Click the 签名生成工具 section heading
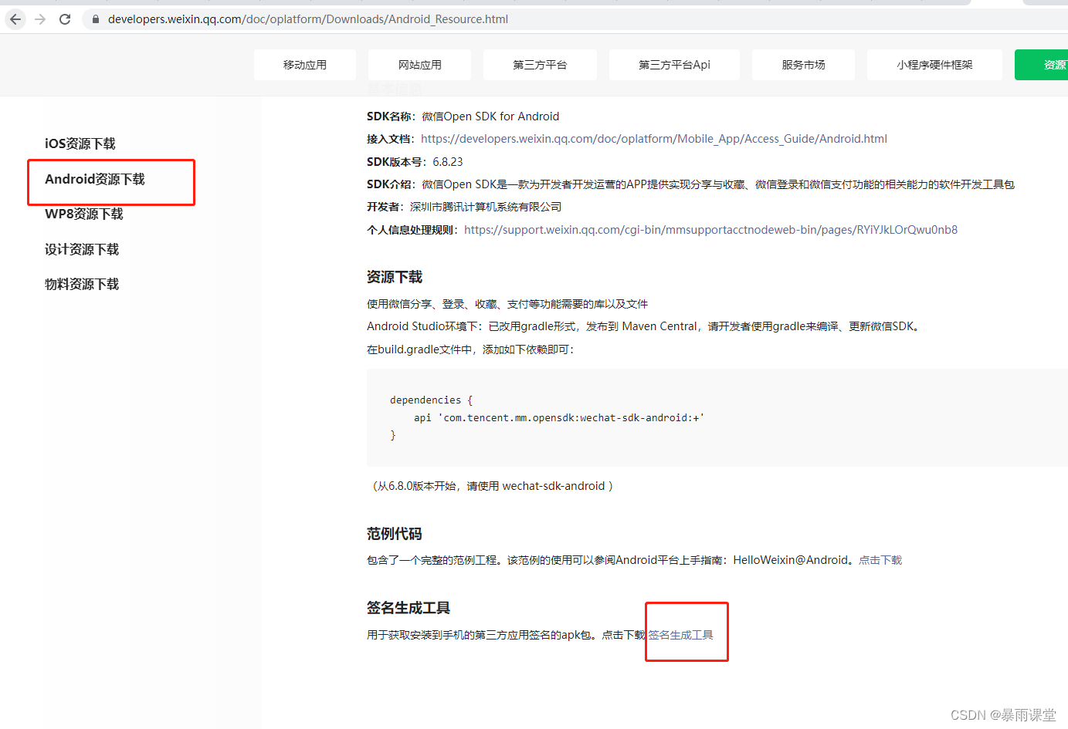1068x729 pixels. [x=409, y=608]
